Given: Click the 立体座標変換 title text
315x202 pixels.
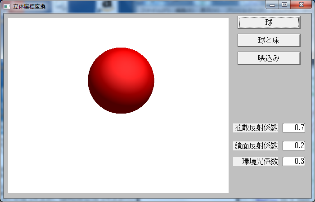Looking at the screenshot, I should (29, 7).
